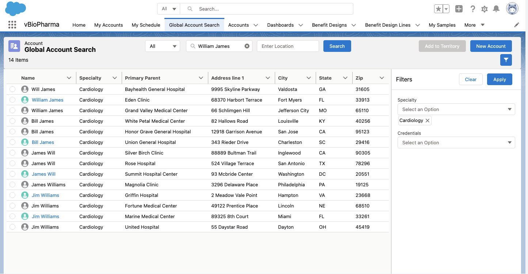Click the notifications bell icon

(496, 9)
